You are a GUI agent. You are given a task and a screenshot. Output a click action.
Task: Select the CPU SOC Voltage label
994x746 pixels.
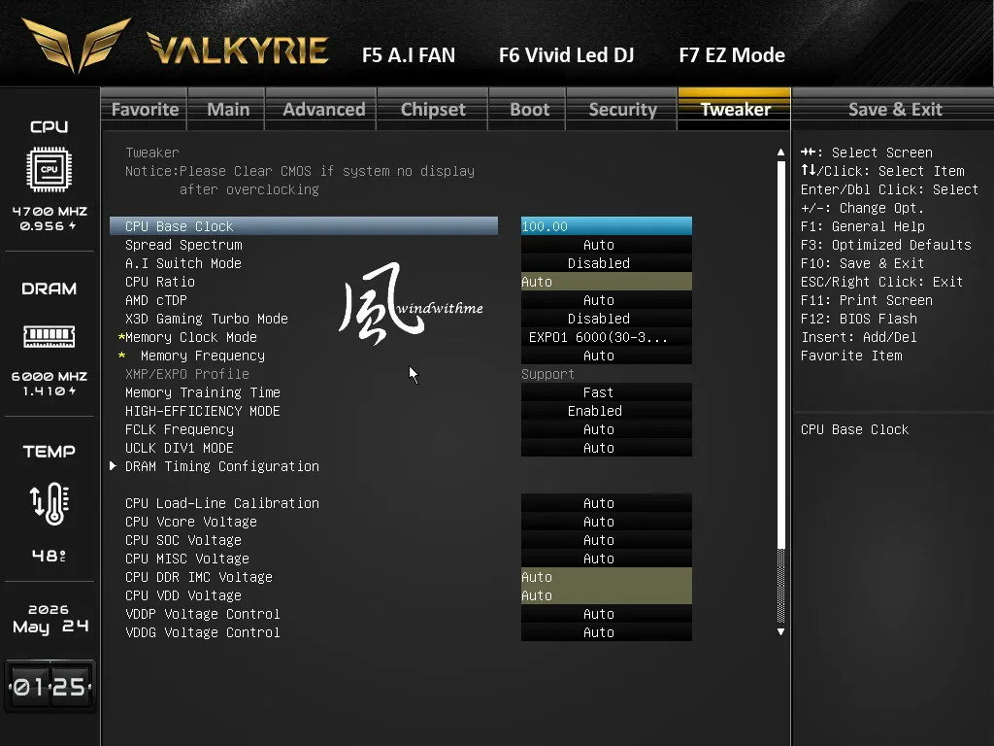183,540
